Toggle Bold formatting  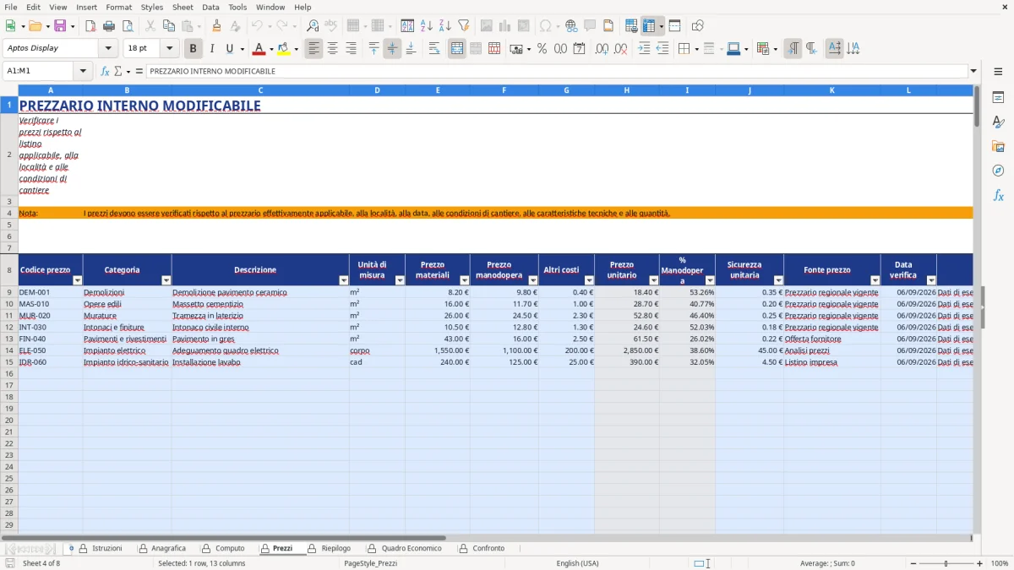pyautogui.click(x=194, y=49)
